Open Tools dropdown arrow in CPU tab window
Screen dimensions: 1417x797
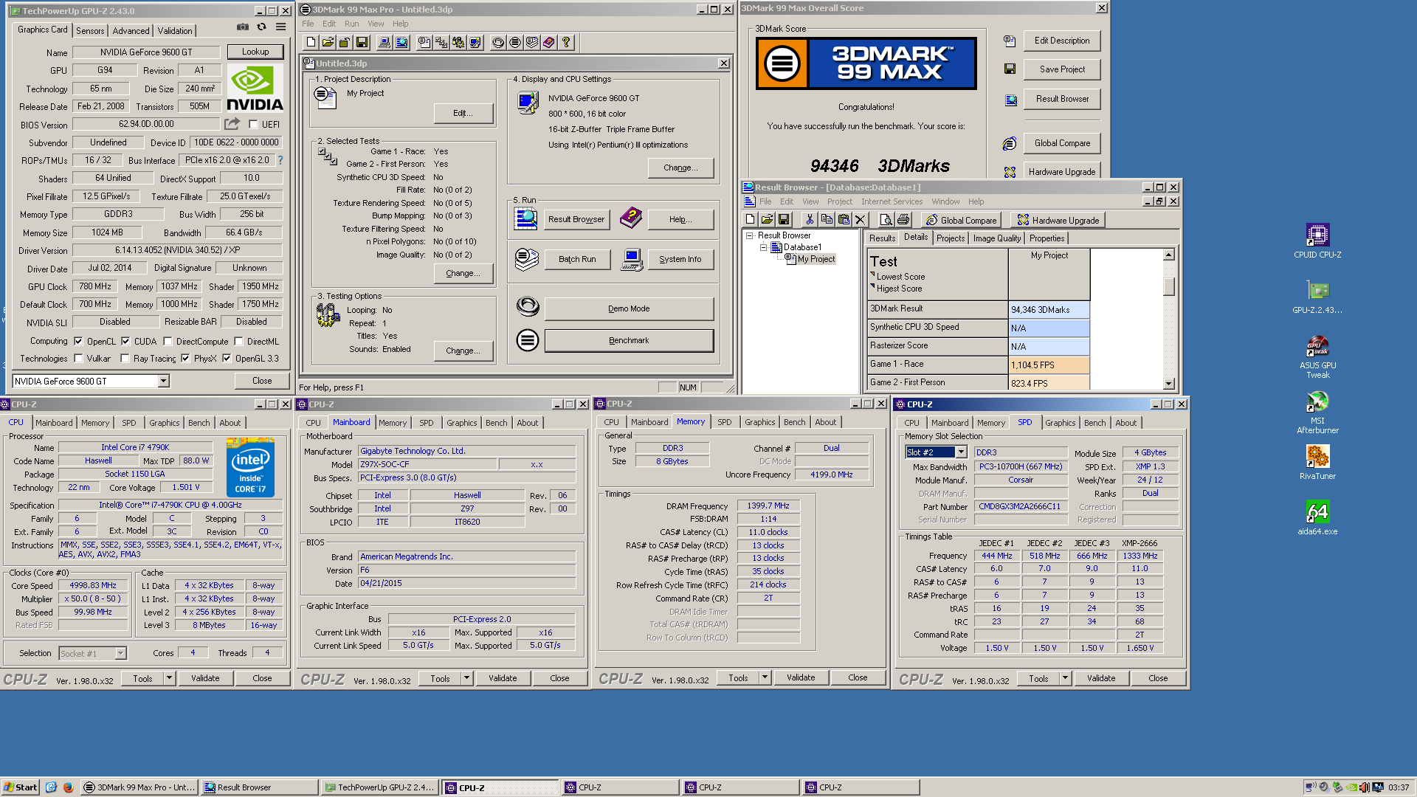(169, 677)
